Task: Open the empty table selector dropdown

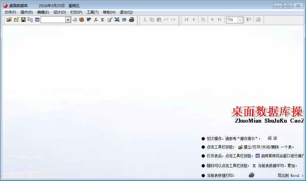Action: [68, 20]
